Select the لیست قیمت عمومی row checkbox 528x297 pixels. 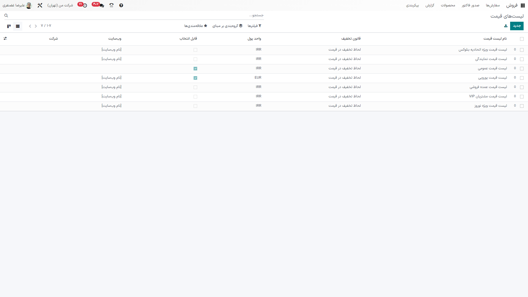point(522,68)
